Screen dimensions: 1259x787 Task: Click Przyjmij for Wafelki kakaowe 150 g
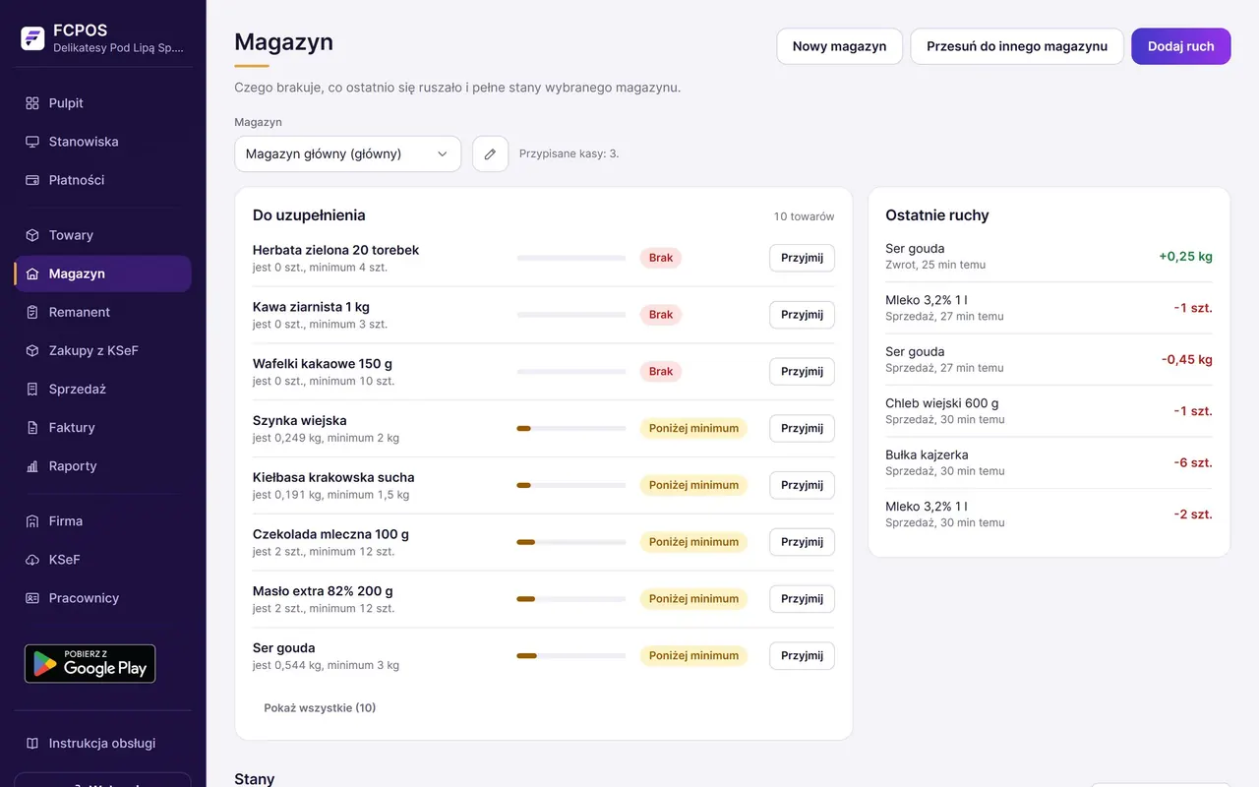[802, 372]
